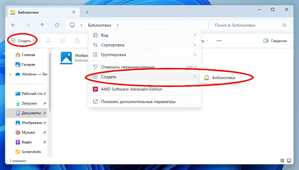Select the Windows OneDrive sidebar item
Image resolution: width=299 pixels, height=170 pixels.
click(x=27, y=74)
